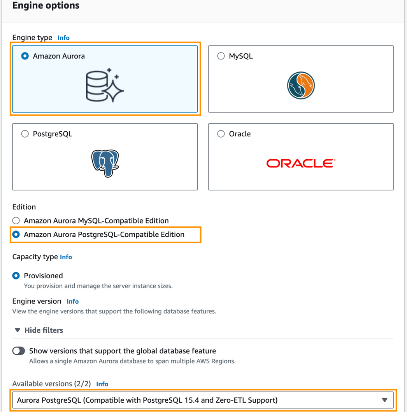Screen dimensions: 407x412
Task: Select the MySQL engine radio button
Action: 221,56
